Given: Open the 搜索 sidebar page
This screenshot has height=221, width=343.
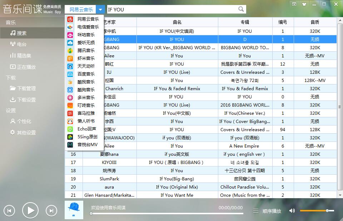Looking at the screenshot, I should coord(32,33).
